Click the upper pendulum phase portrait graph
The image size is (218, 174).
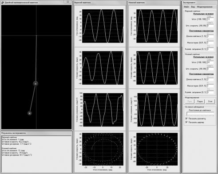103,149
